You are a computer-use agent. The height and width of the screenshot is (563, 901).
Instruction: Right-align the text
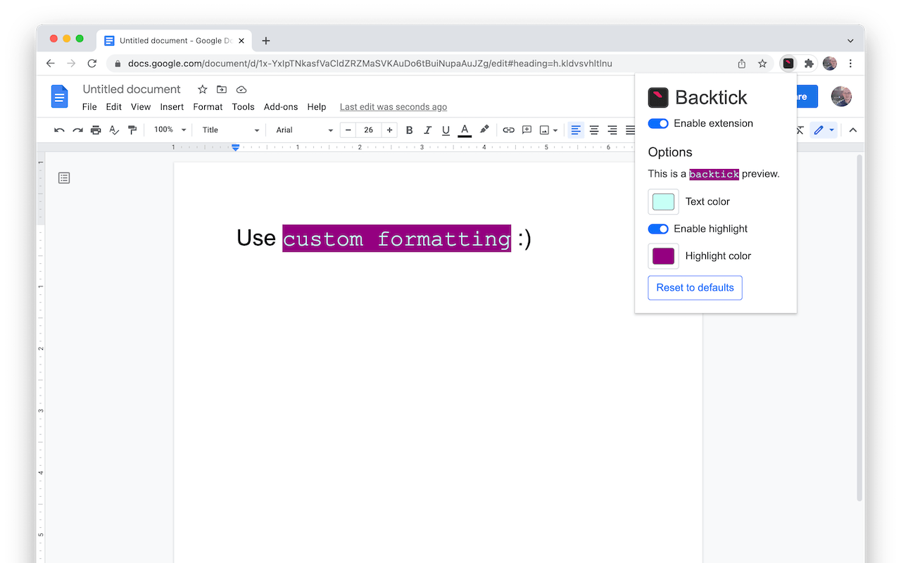[612, 130]
